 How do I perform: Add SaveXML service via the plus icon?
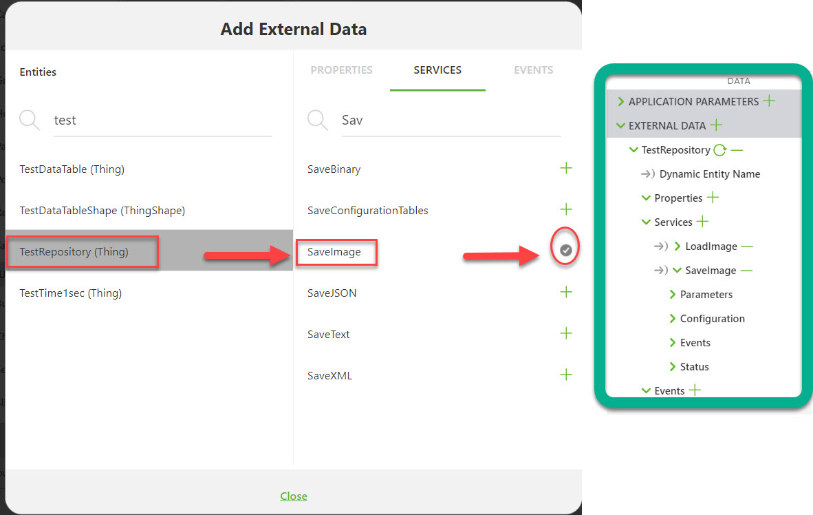565,374
